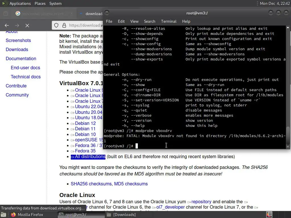
Task: Open the terminal Edit menu
Action: 121,21
